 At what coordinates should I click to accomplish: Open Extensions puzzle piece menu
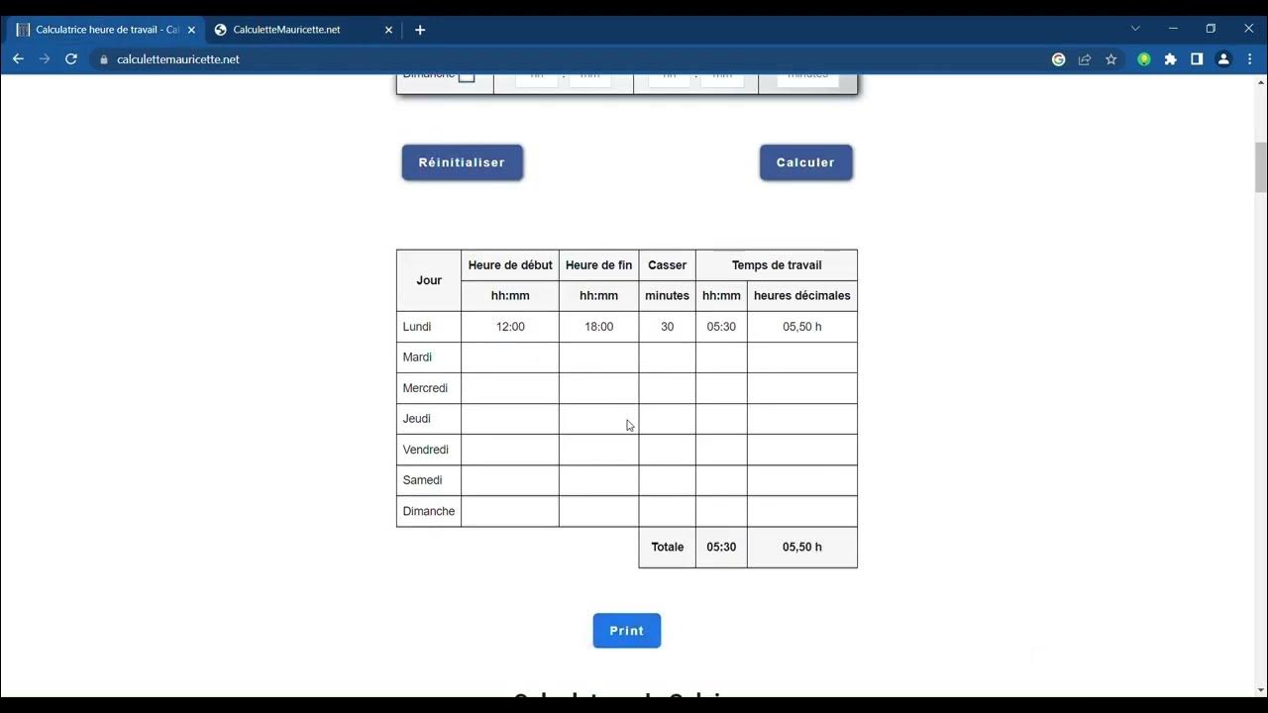[x=1171, y=59]
